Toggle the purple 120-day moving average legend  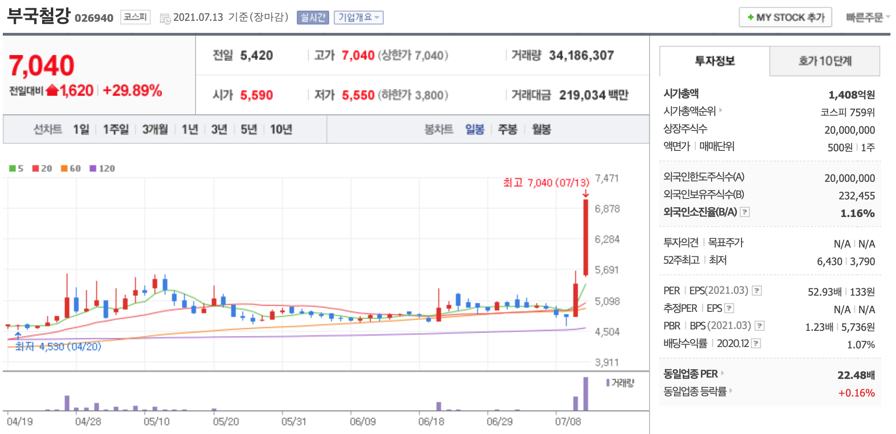102,168
